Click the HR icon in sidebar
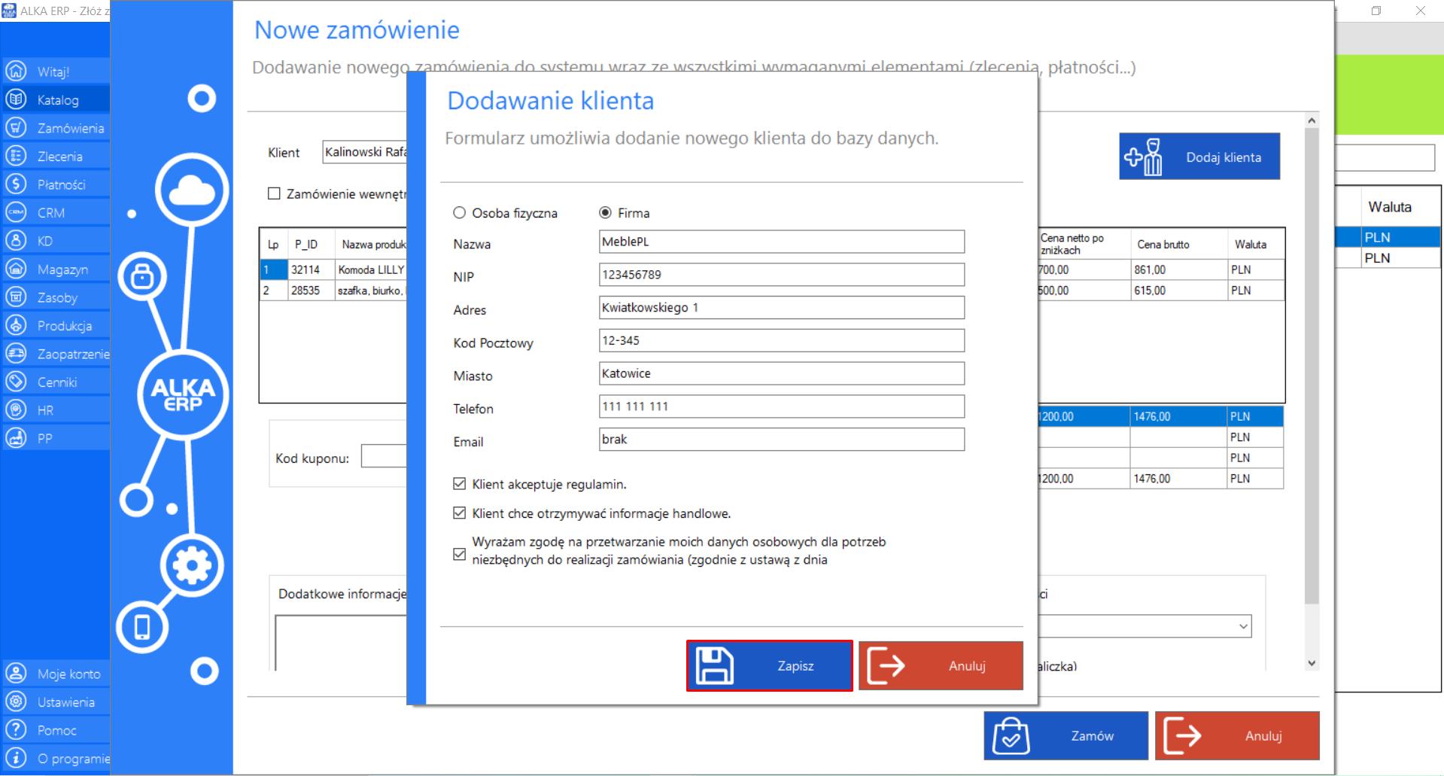Viewport: 1444px width, 776px height. pos(16,410)
